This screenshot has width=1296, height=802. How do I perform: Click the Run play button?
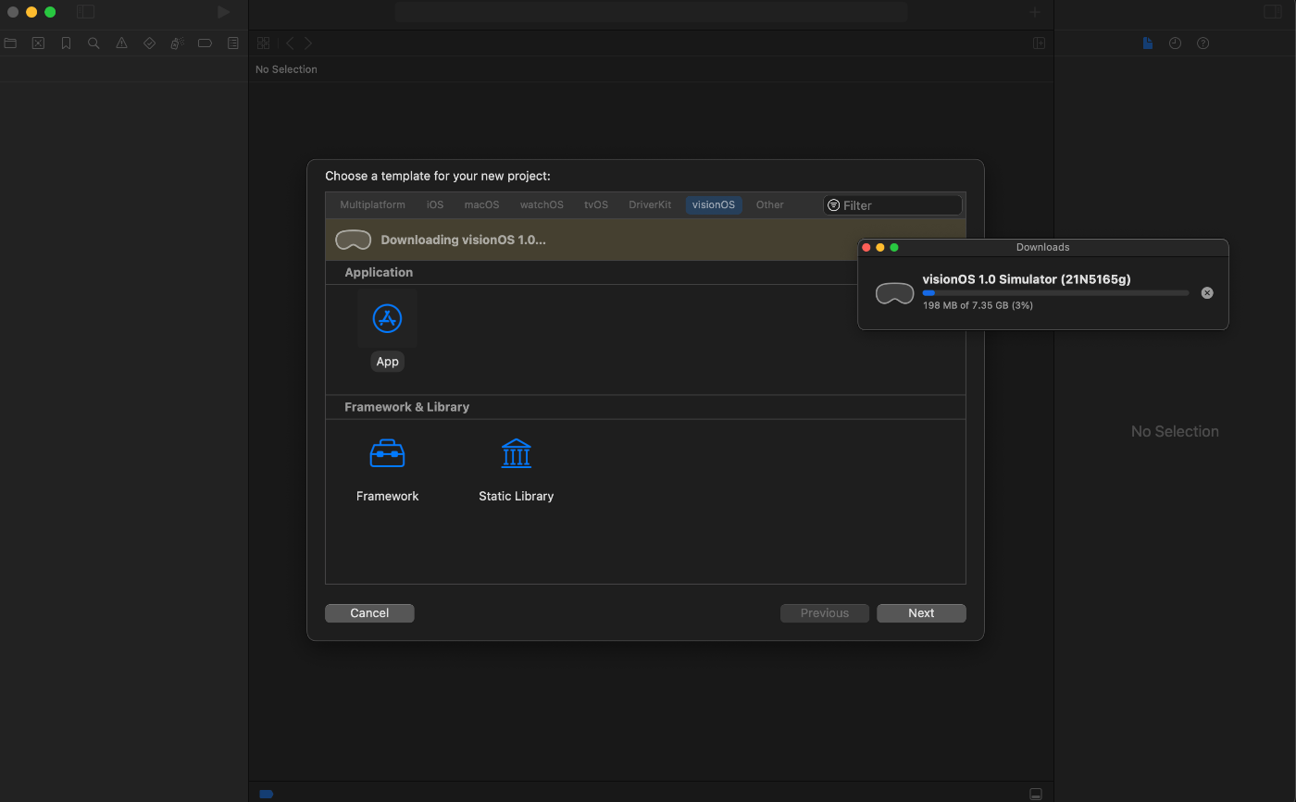coord(223,12)
